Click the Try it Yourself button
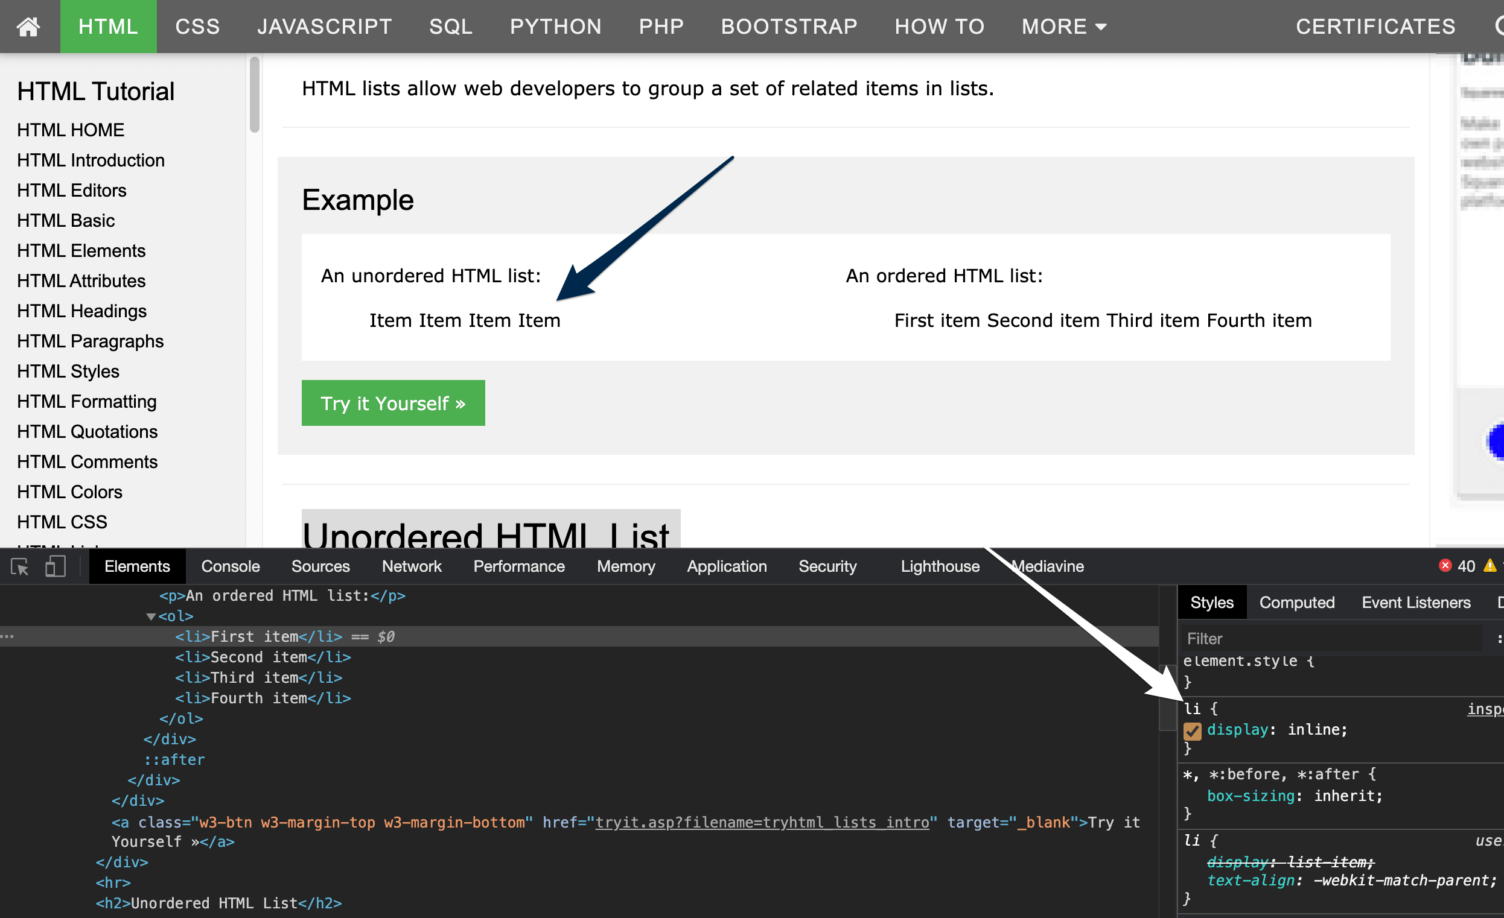The image size is (1504, 918). 392,403
